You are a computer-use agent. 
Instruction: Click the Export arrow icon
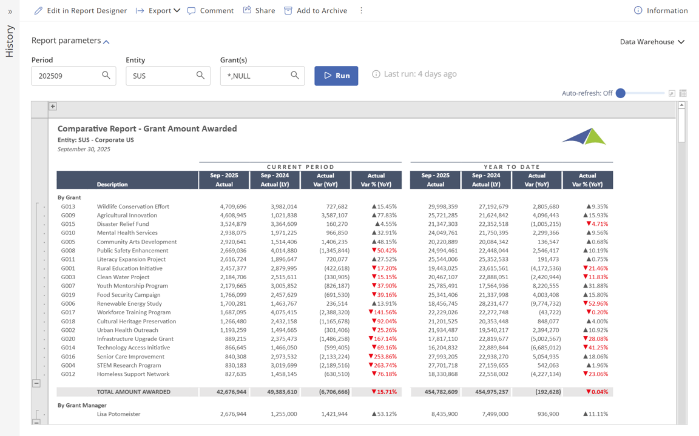coord(140,10)
